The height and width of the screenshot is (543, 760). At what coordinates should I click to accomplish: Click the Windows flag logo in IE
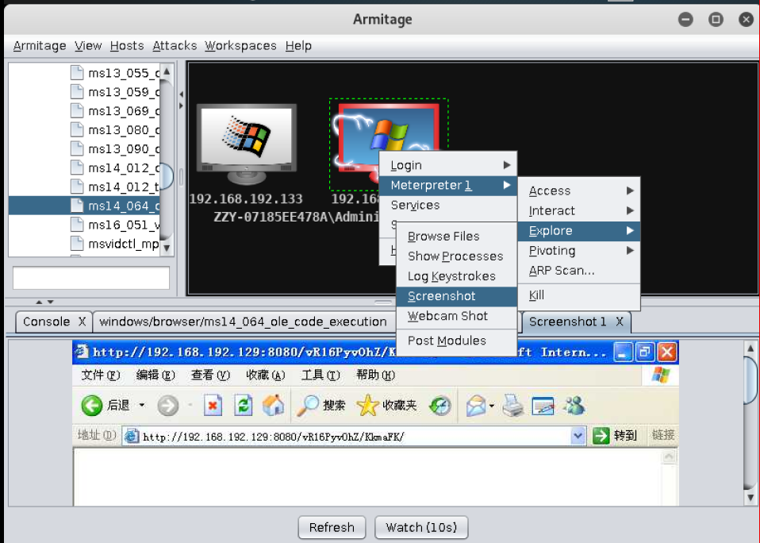click(x=660, y=375)
